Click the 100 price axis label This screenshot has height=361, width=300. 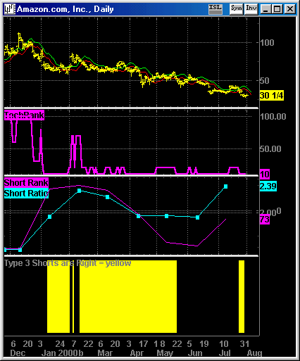click(267, 43)
